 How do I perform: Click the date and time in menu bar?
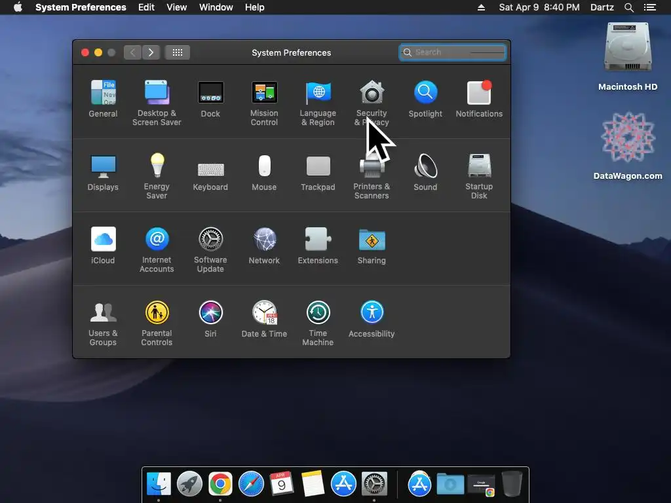[x=539, y=7]
